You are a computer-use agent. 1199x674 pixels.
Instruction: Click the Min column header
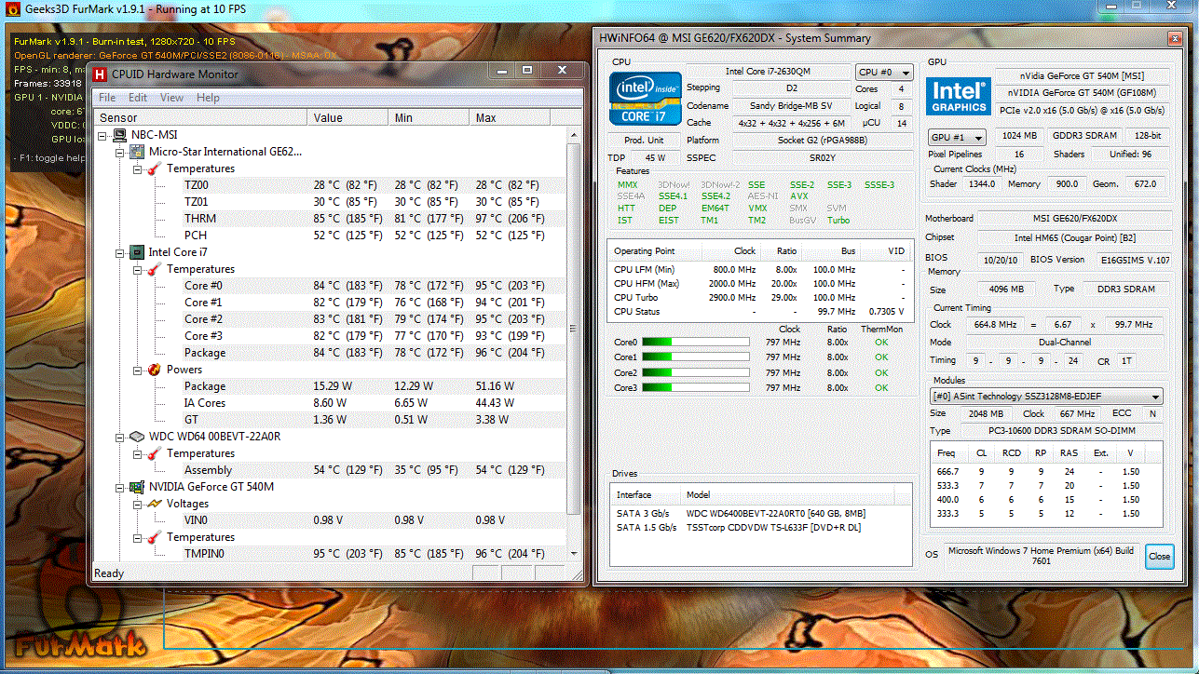click(429, 118)
